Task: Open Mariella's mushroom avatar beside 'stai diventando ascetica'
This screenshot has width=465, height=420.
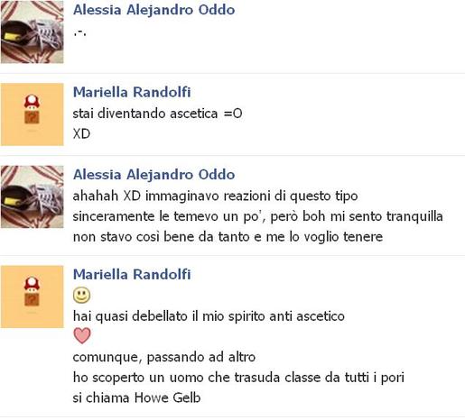Action: (33, 114)
